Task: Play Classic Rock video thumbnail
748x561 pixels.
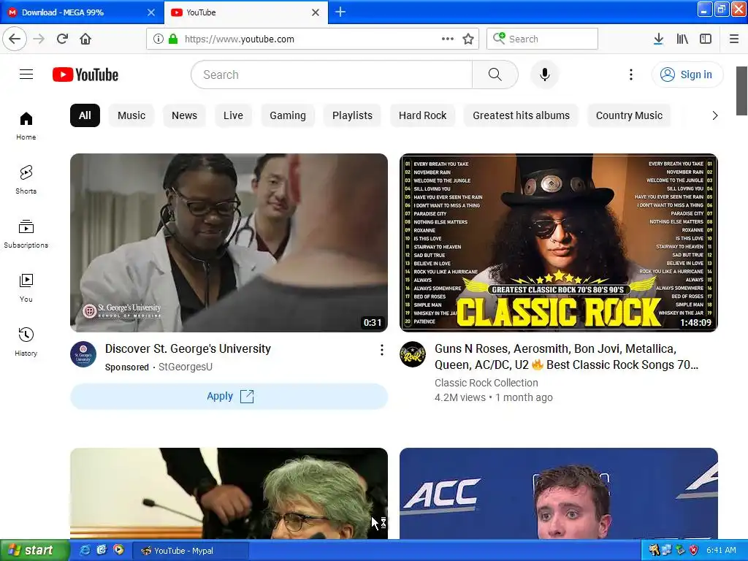Action: 559,243
